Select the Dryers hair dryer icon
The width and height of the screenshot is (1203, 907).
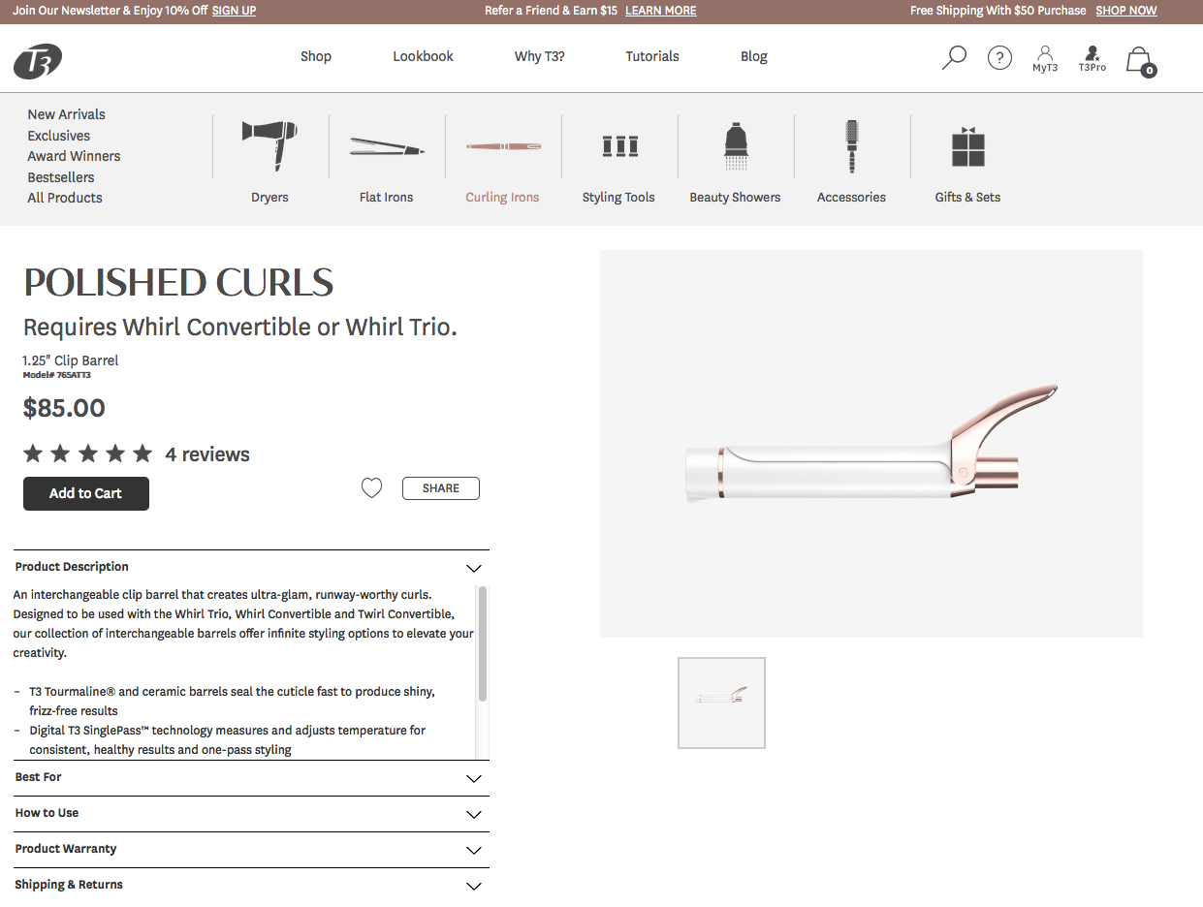[x=269, y=145]
